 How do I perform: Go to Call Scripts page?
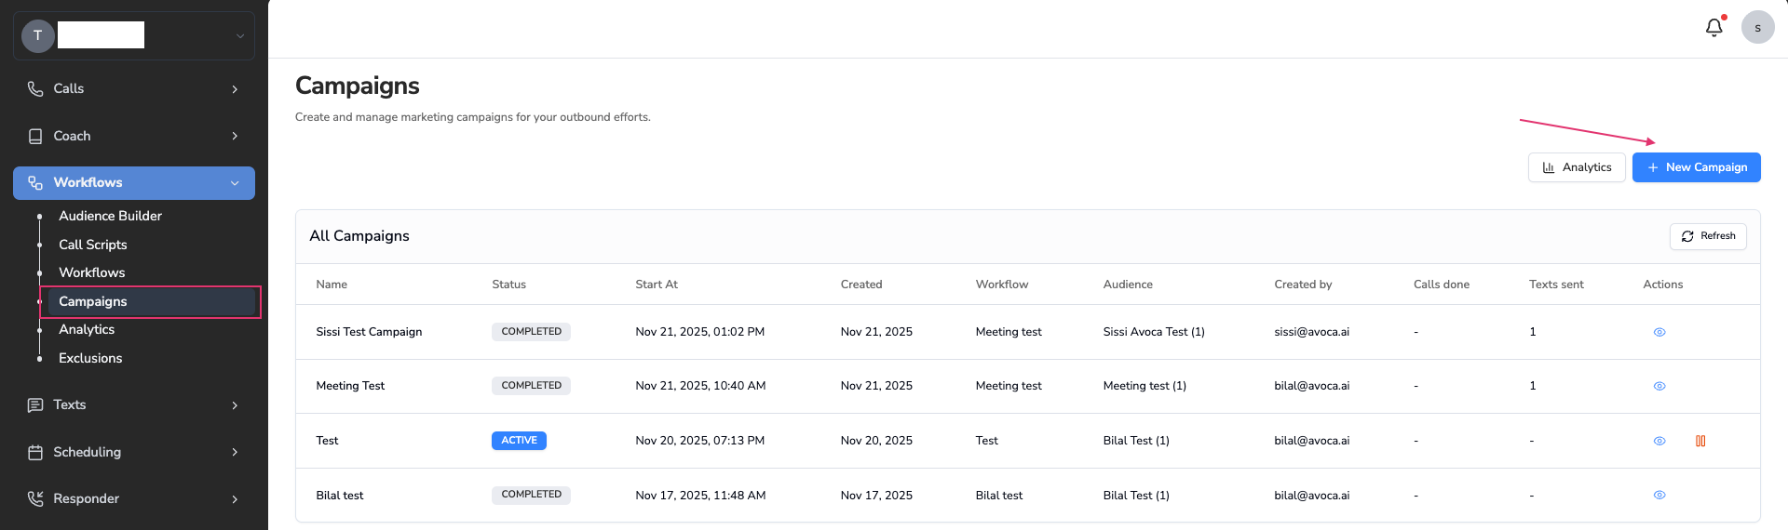click(x=93, y=245)
